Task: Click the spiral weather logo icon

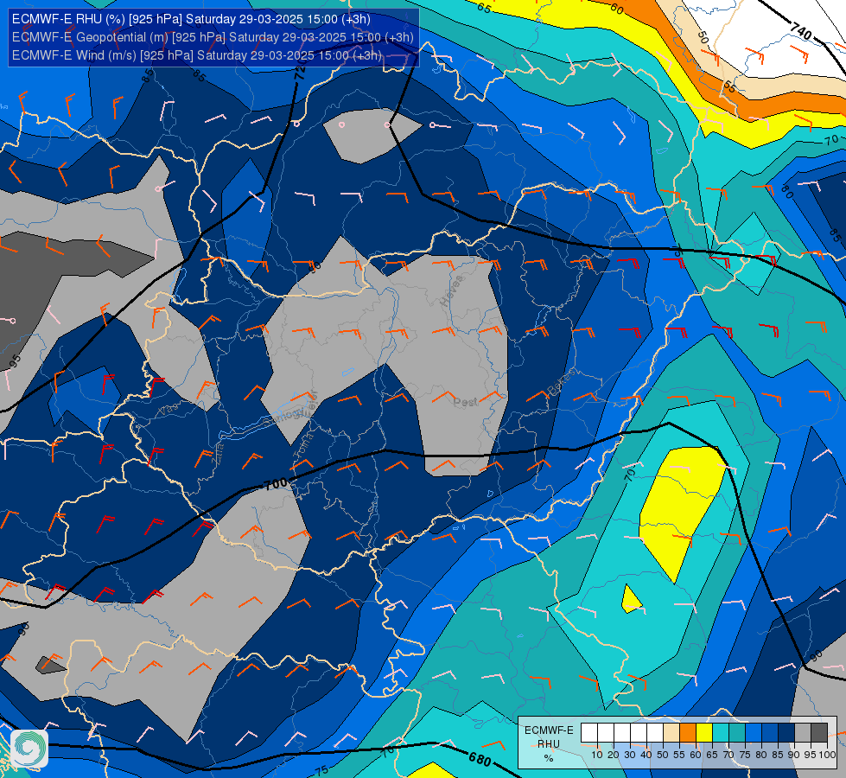Action: (29, 749)
